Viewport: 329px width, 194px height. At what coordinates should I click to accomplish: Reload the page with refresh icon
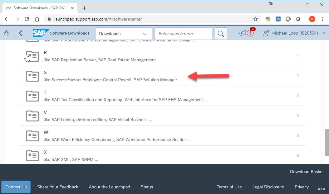[27, 19]
